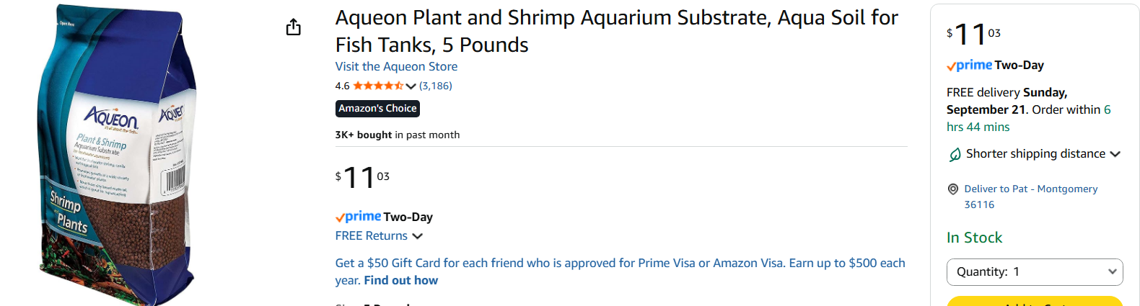Visit the Aqueon Store link
The width and height of the screenshot is (1140, 306).
396,66
